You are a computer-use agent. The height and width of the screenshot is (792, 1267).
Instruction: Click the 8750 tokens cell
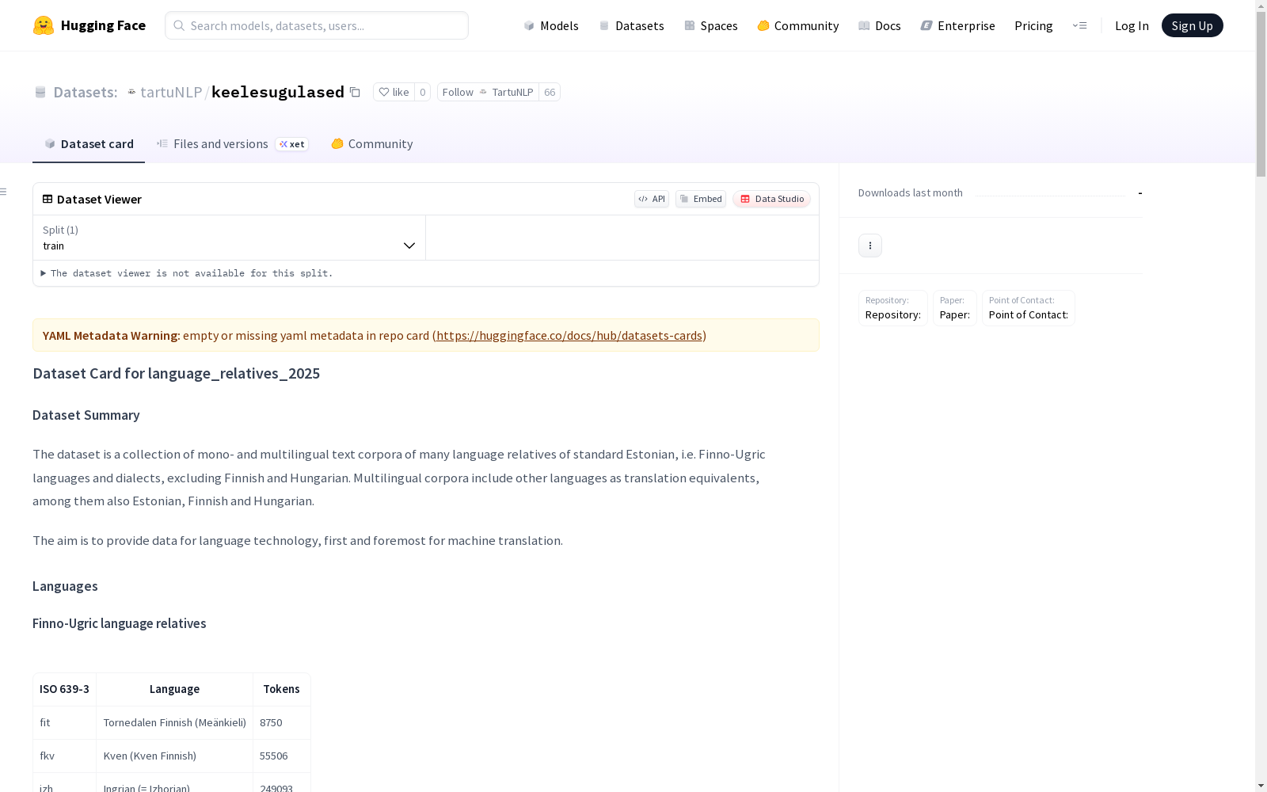(282, 722)
